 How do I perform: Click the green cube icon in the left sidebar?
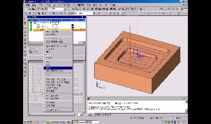click(x=25, y=32)
